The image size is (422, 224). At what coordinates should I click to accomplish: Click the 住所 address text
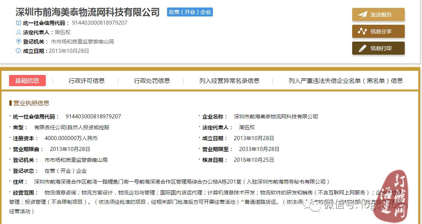click(182, 182)
